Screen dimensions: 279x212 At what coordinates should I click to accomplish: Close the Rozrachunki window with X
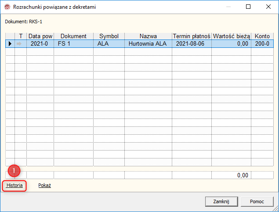[x=268, y=7]
